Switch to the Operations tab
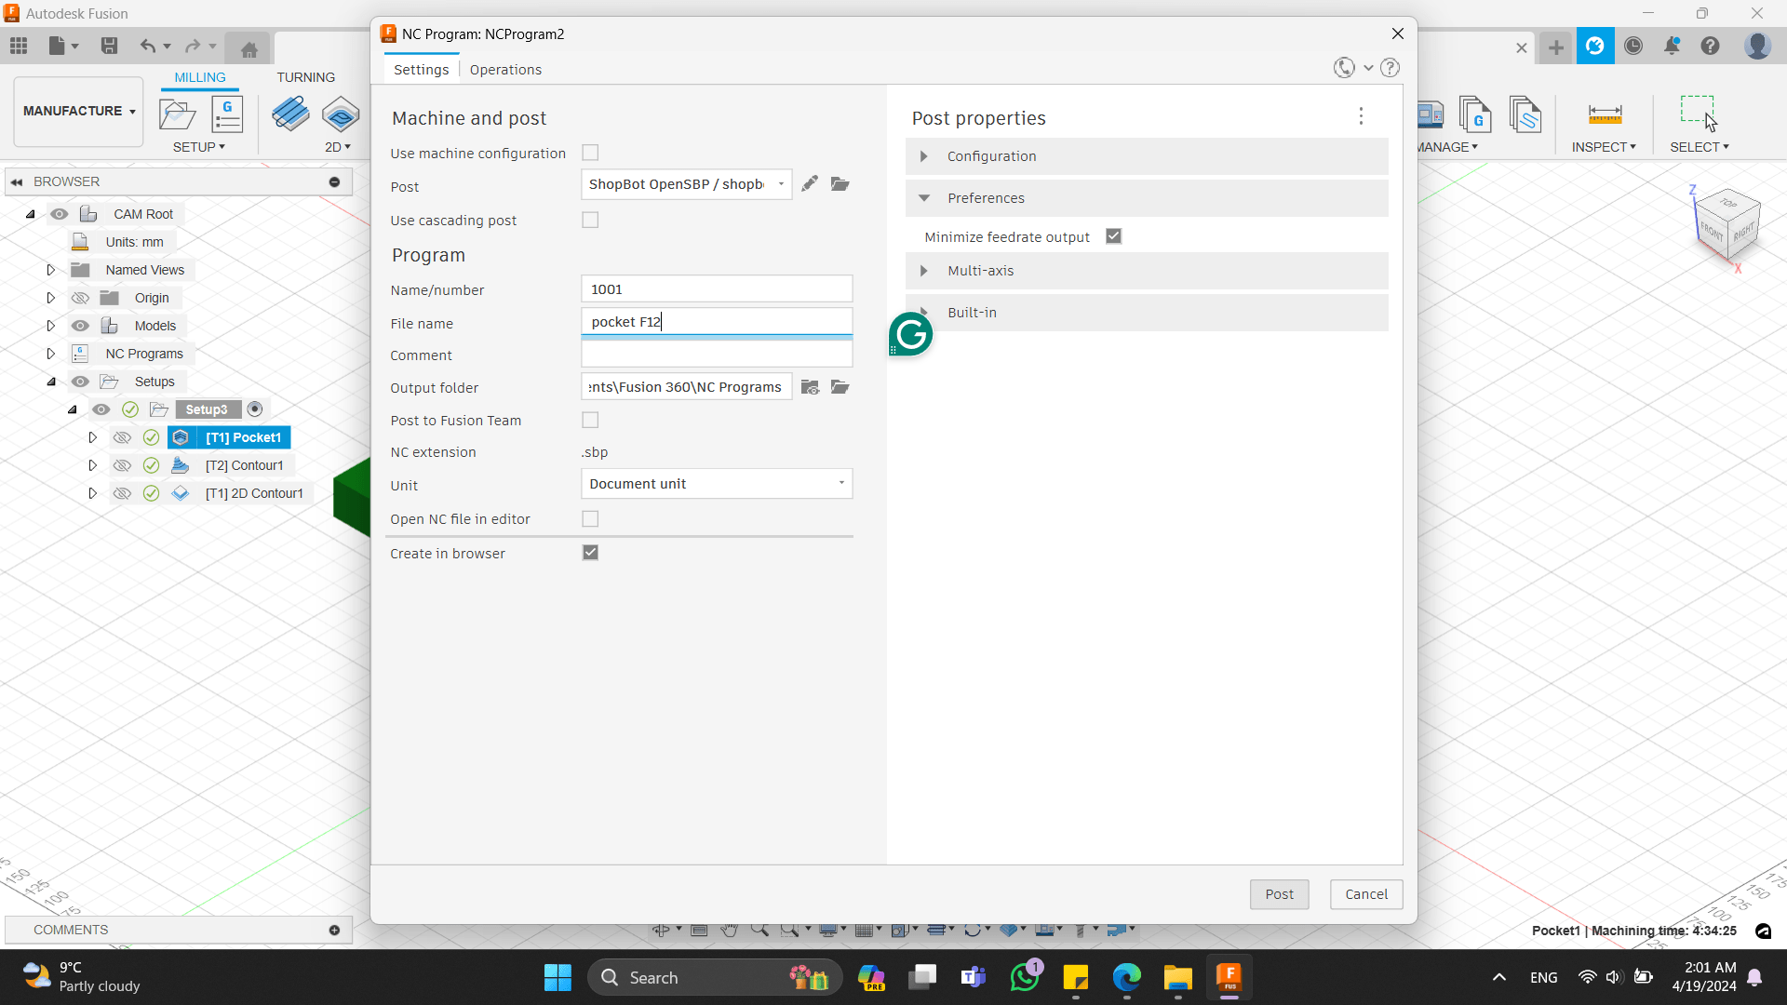1787x1005 pixels. coord(505,69)
